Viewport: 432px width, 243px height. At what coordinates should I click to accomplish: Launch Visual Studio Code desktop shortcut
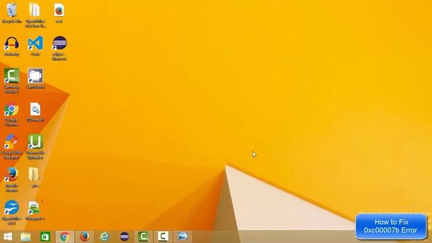(x=35, y=46)
